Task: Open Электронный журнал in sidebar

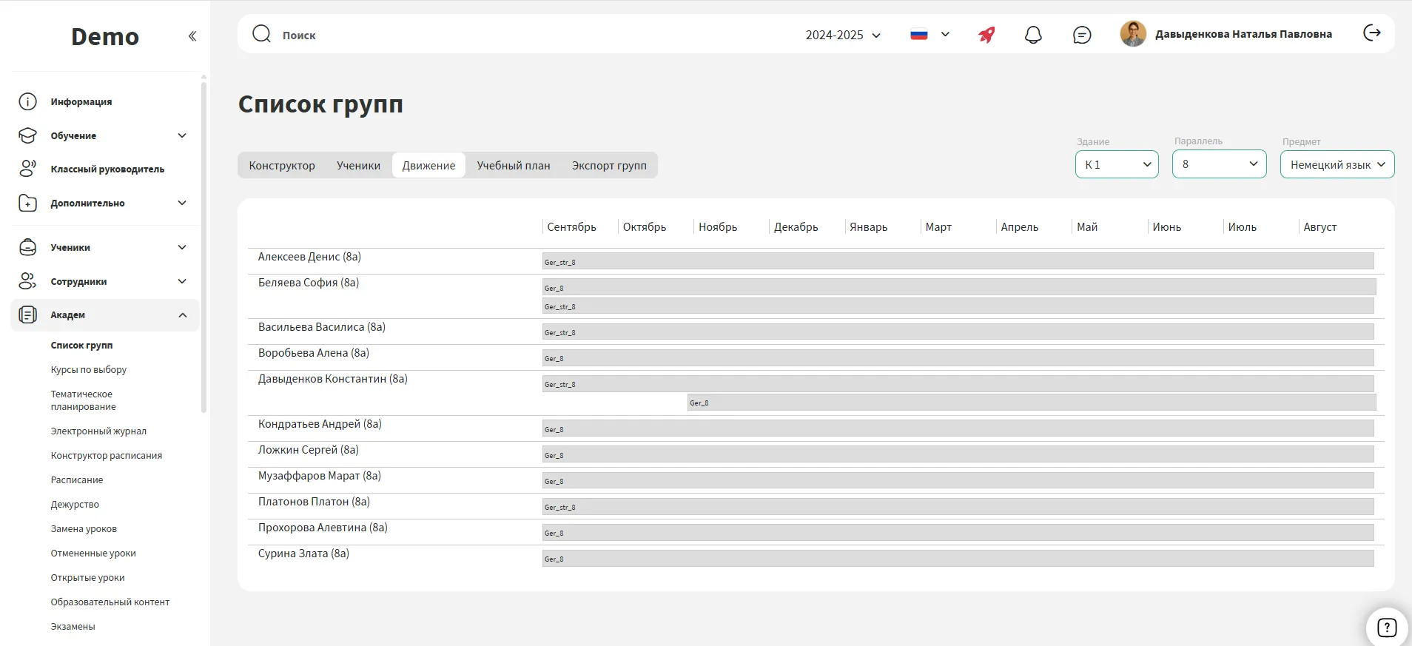Action: pos(98,431)
